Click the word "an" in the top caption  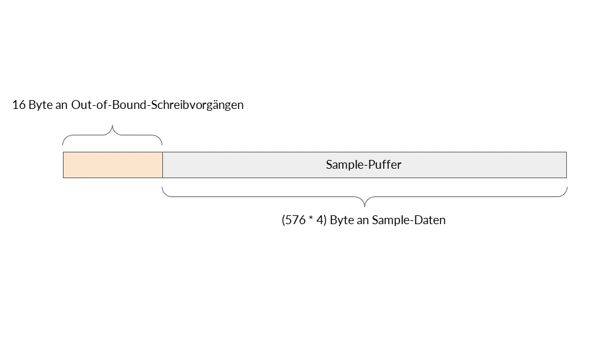click(61, 105)
